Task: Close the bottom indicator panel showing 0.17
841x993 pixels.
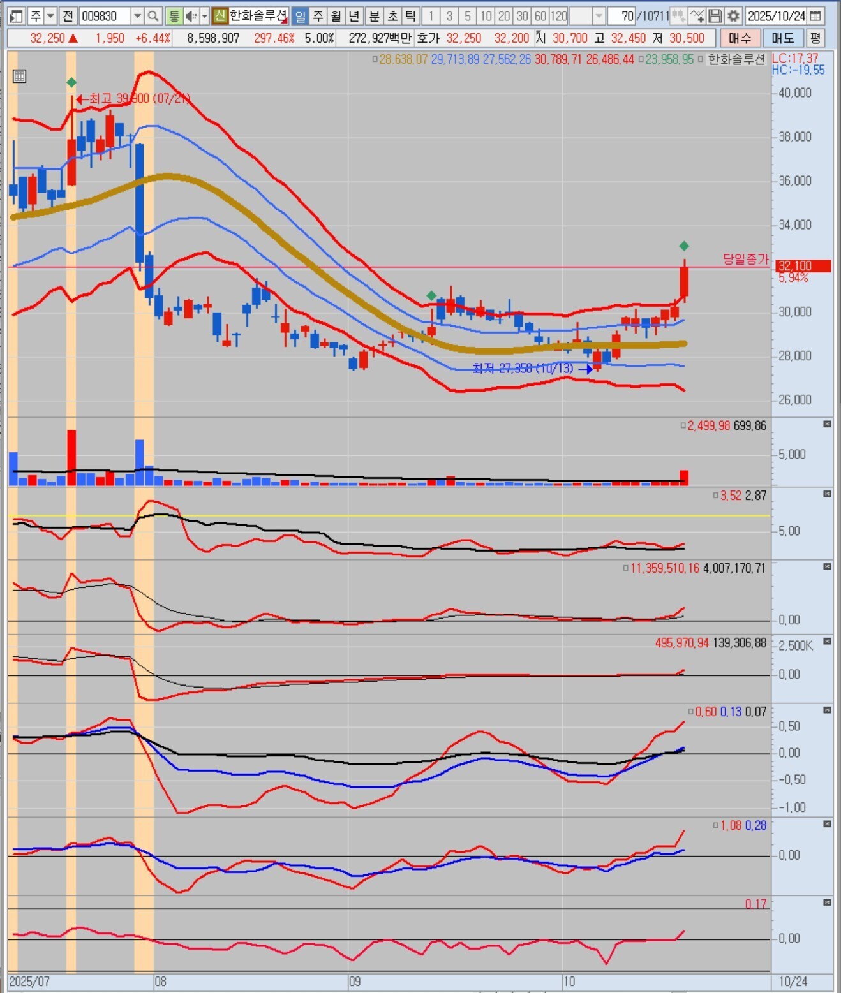Action: (827, 902)
